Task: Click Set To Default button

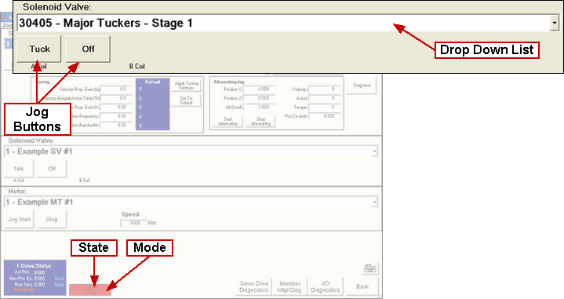Action: coord(187,100)
